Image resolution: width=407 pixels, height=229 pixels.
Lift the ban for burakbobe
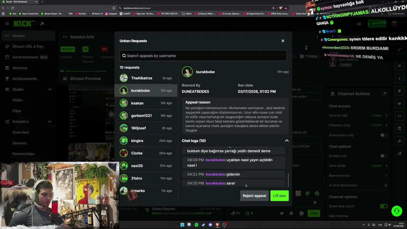tap(279, 196)
